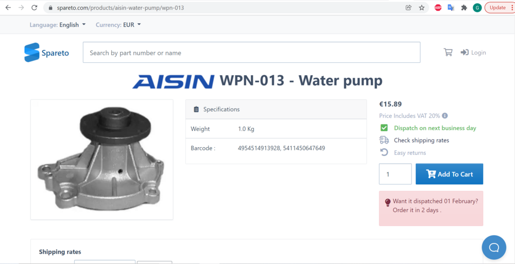Open the ABP adblock extension icon

pyautogui.click(x=438, y=8)
